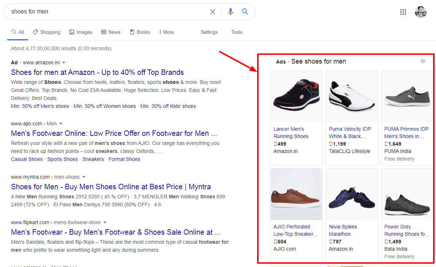436x267 pixels.
Task: Start voice search with the microphone icon
Action: 231,12
